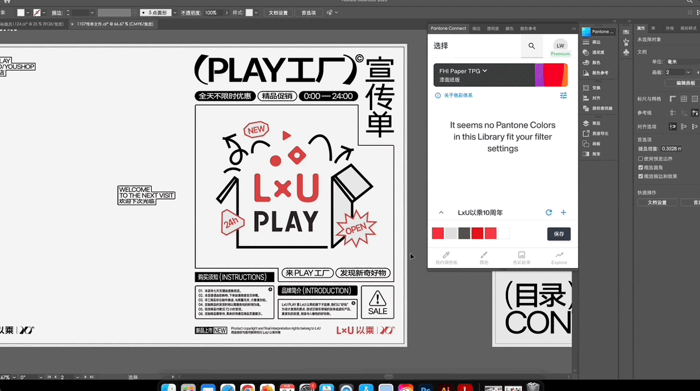Click the search icon in Pantone Connect
This screenshot has height=391, width=700.
pos(532,47)
